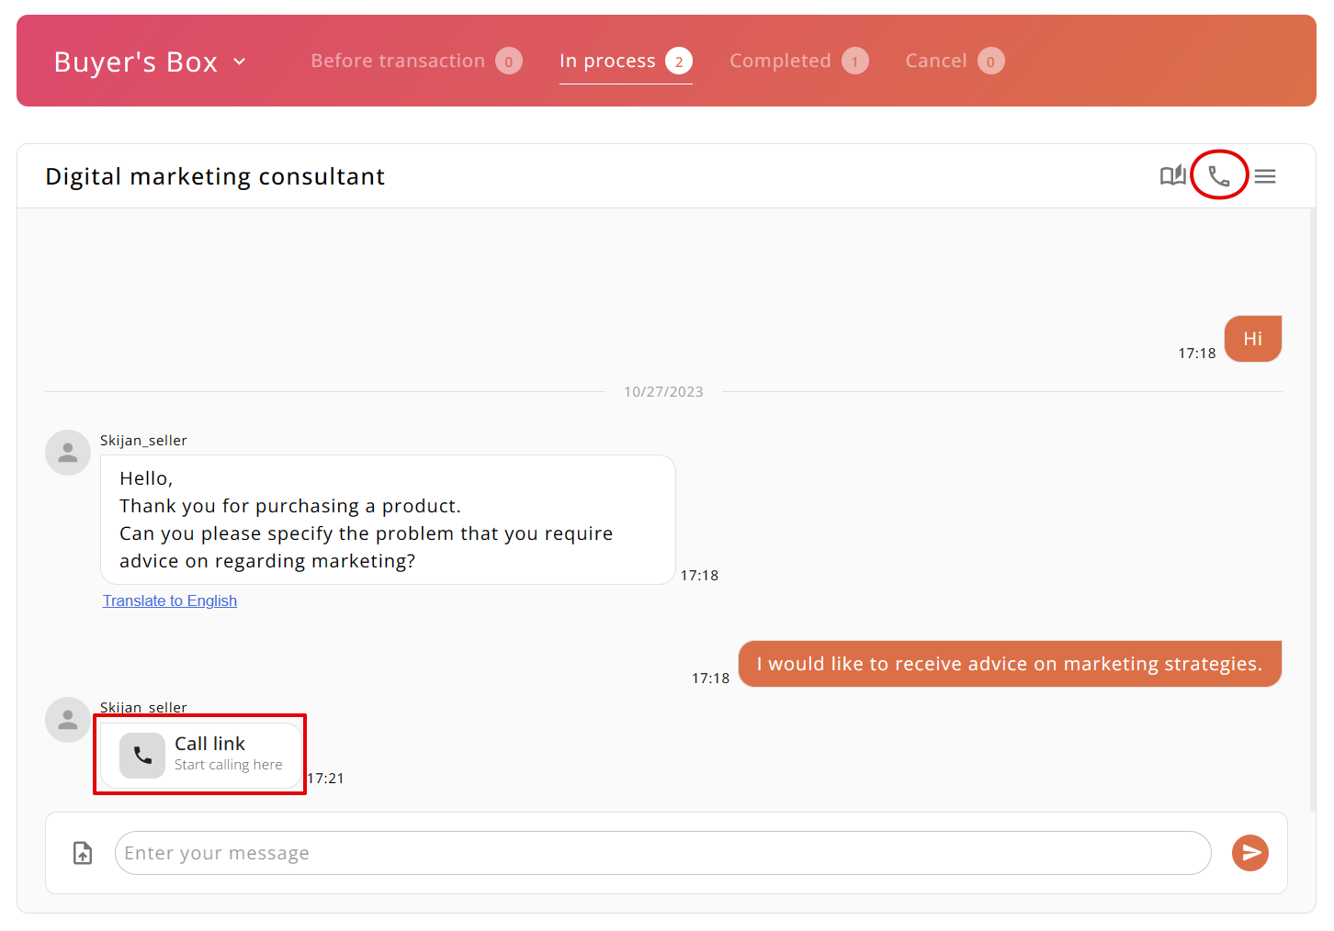Click the Completed count badge 1
The height and width of the screenshot is (931, 1334).
pyautogui.click(x=854, y=62)
